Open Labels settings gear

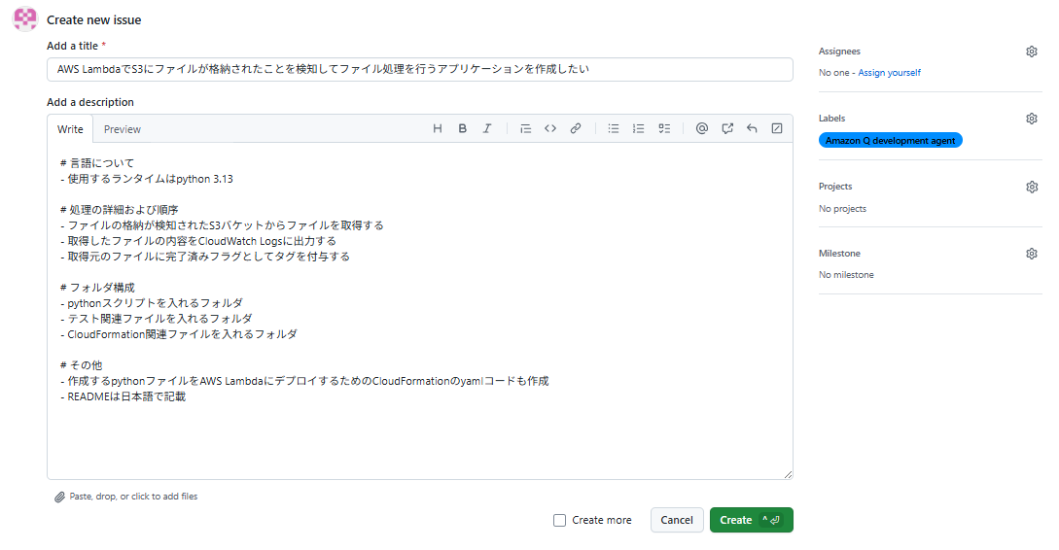point(1032,119)
